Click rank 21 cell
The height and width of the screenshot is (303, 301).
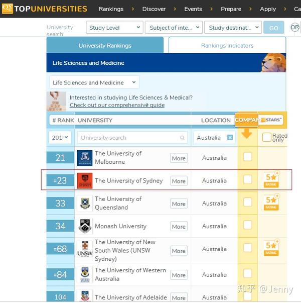click(60, 158)
